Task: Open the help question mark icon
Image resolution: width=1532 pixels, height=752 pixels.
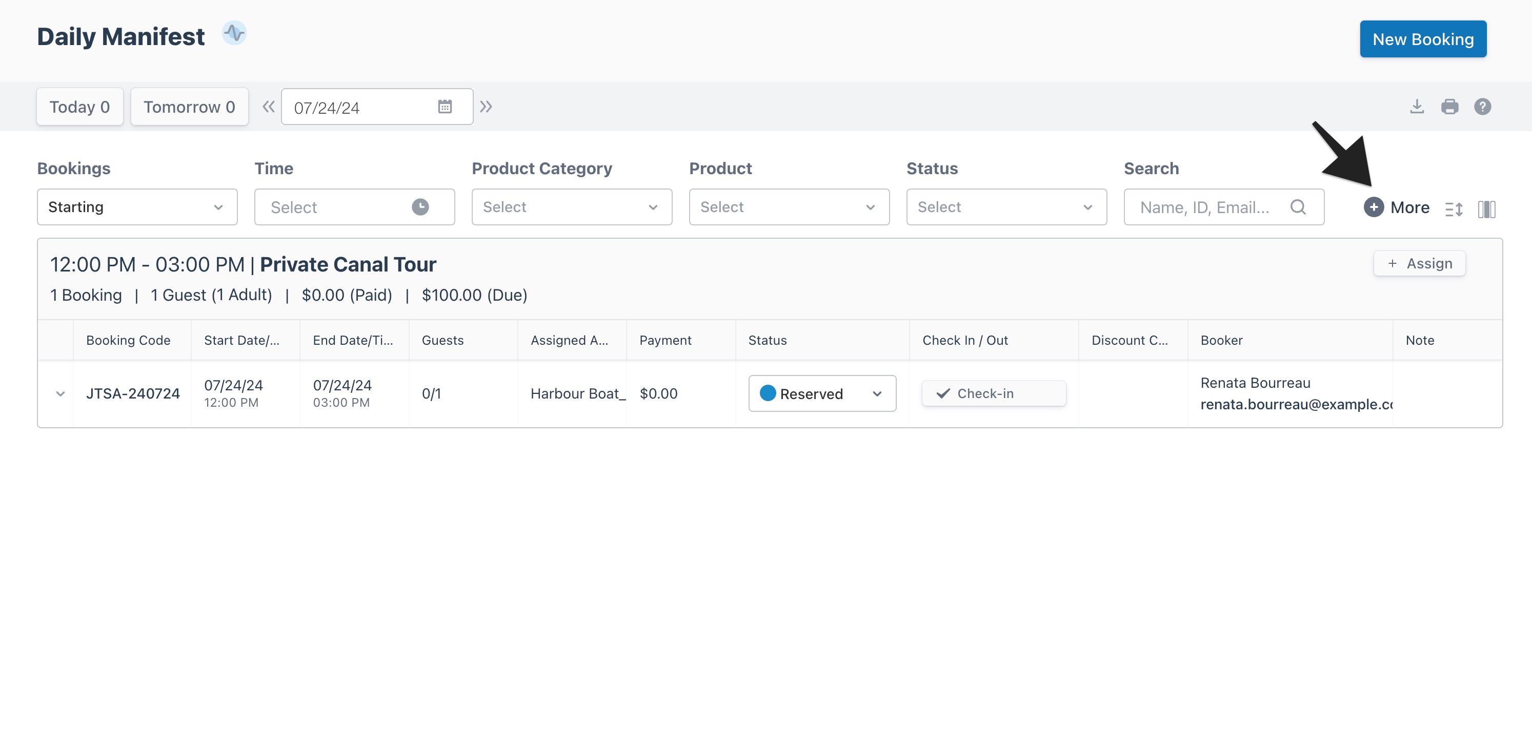Action: [x=1482, y=107]
